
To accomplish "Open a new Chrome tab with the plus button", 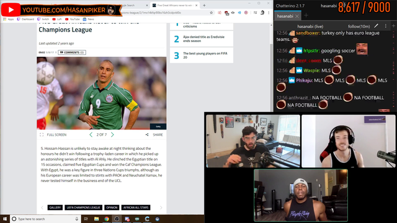I will 204,6.
